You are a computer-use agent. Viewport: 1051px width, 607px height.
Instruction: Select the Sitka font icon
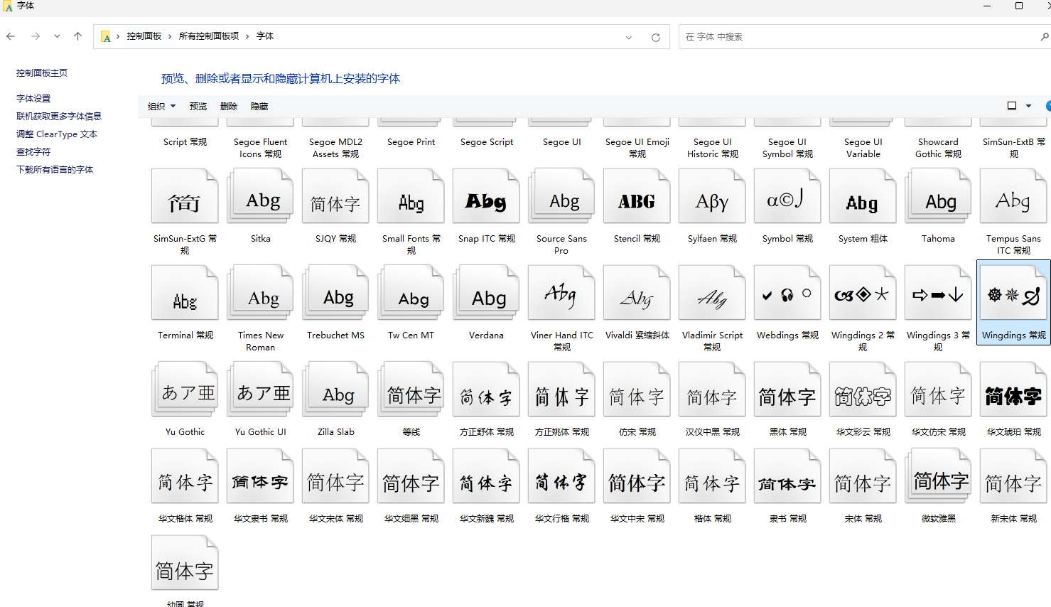pos(260,198)
